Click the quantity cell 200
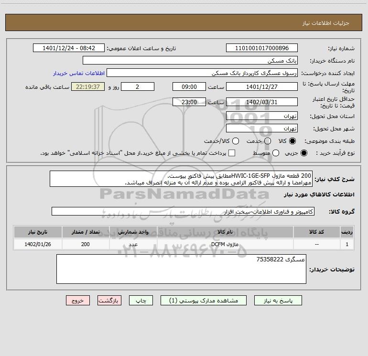This screenshot has height=356, width=368. [x=86, y=244]
